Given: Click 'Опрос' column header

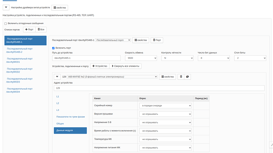Looking at the screenshot, I should (x=165, y=98).
